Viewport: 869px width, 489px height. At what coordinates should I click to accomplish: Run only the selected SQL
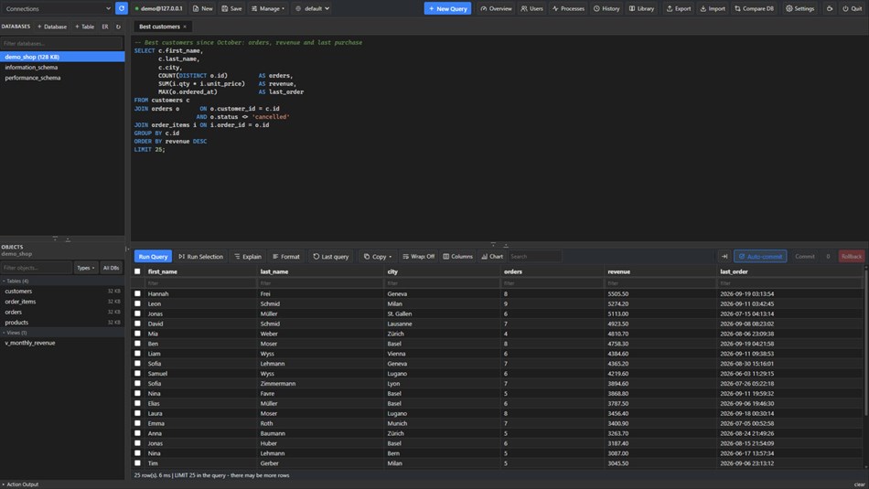coord(200,257)
